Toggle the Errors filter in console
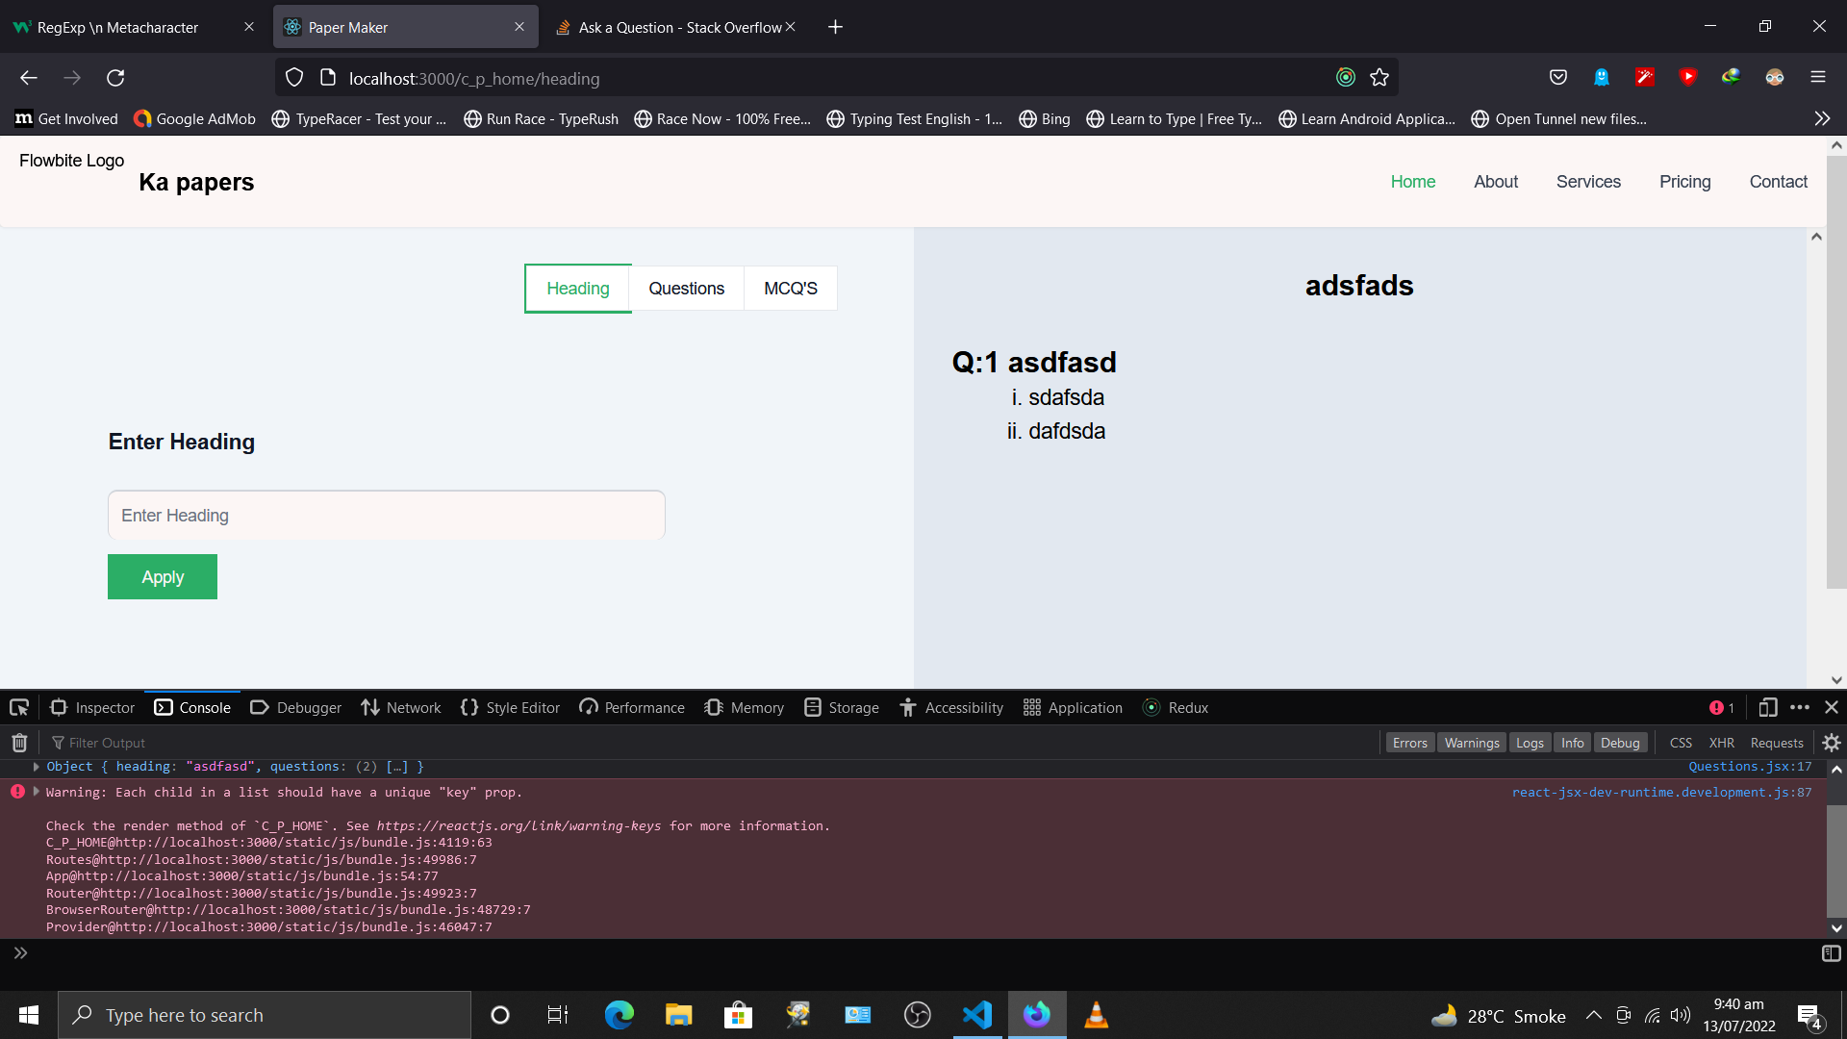 (1409, 742)
